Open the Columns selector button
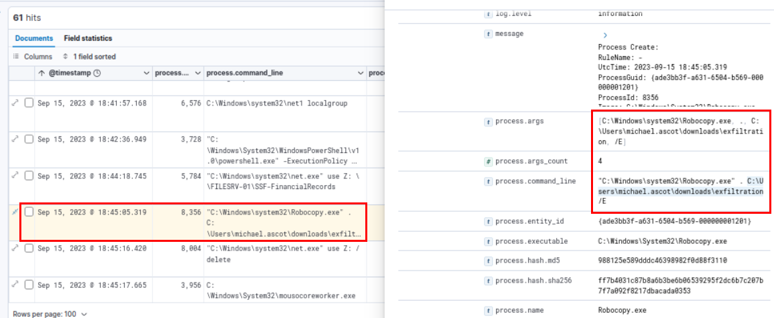The height and width of the screenshot is (318, 774). 33,57
